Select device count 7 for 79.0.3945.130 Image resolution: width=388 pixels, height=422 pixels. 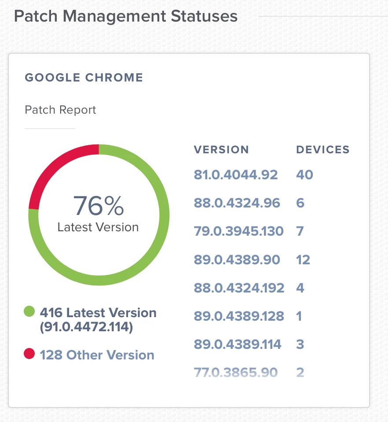click(x=300, y=231)
